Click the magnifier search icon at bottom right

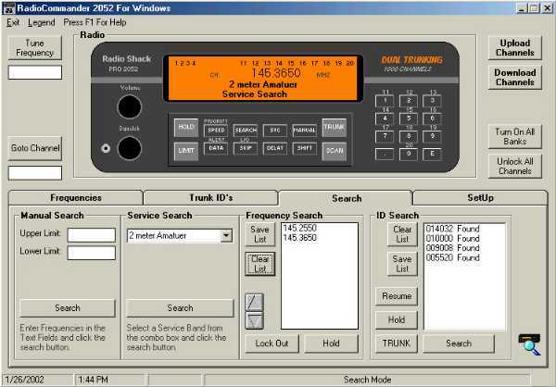(x=529, y=344)
